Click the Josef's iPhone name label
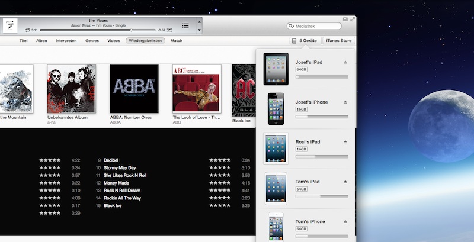This screenshot has width=474, height=242. pyautogui.click(x=312, y=102)
